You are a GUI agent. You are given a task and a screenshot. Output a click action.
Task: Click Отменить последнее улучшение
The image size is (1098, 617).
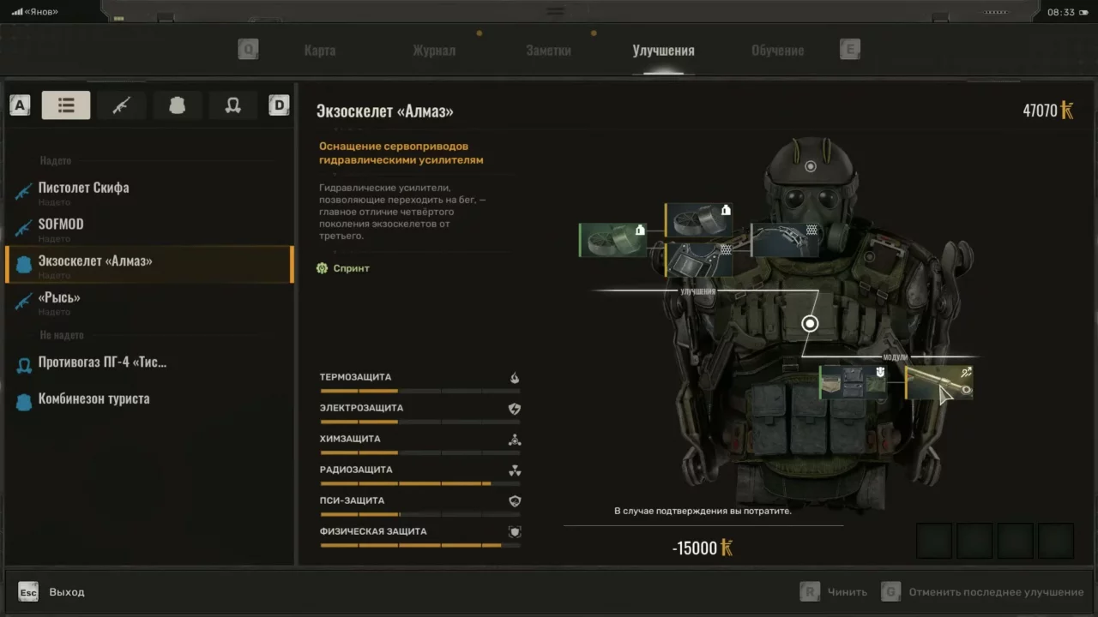point(982,592)
